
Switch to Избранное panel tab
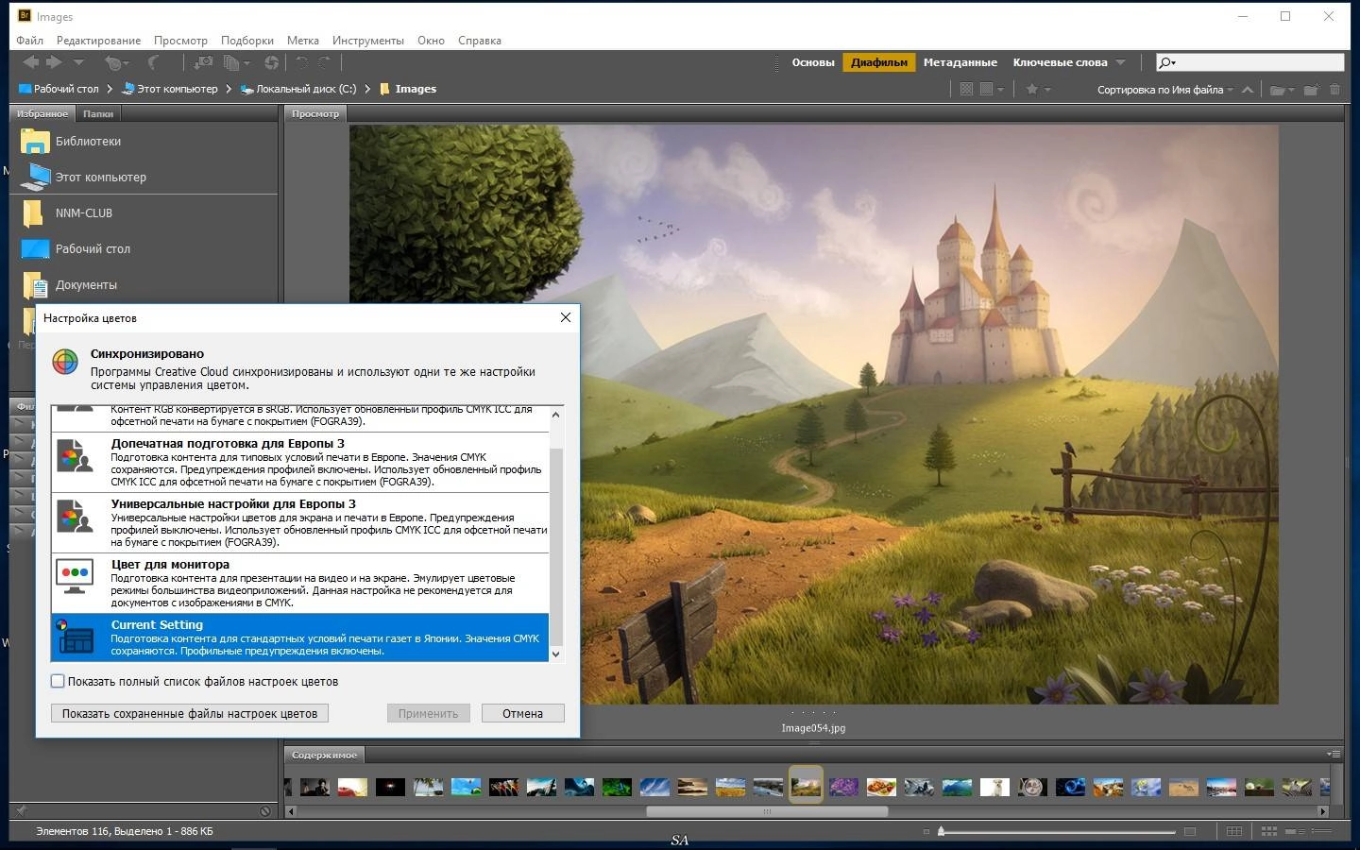(42, 113)
